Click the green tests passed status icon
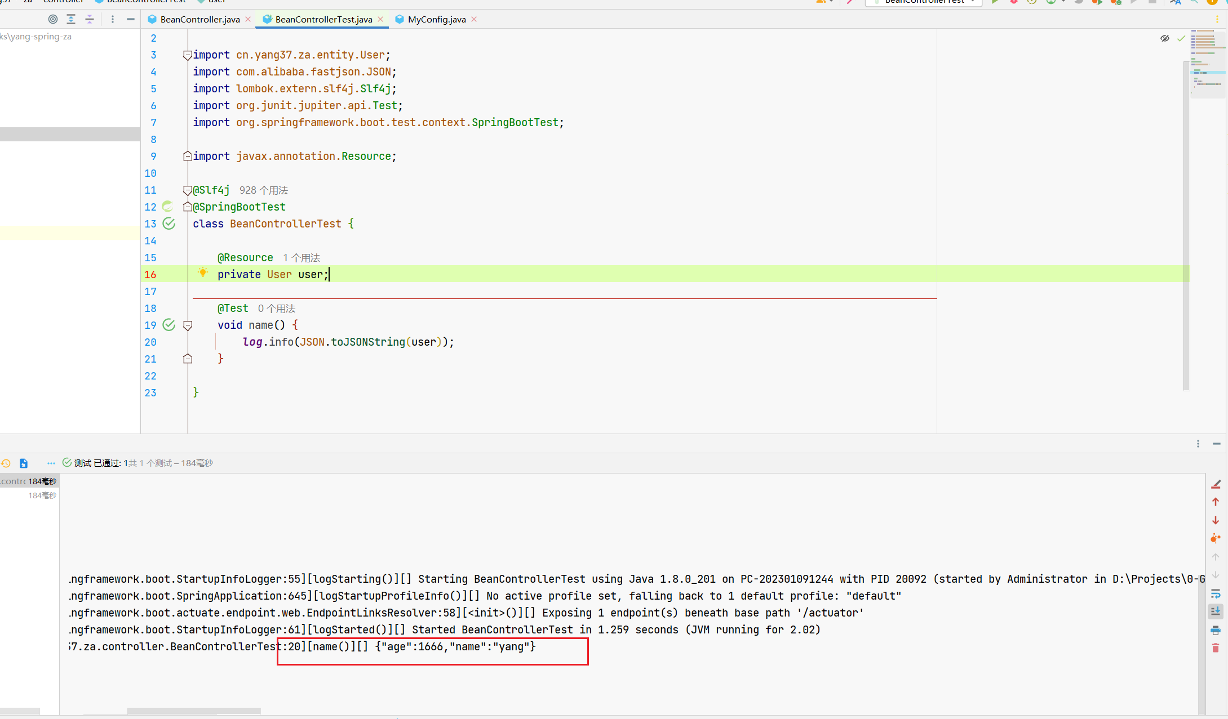The image size is (1228, 719). (x=67, y=462)
